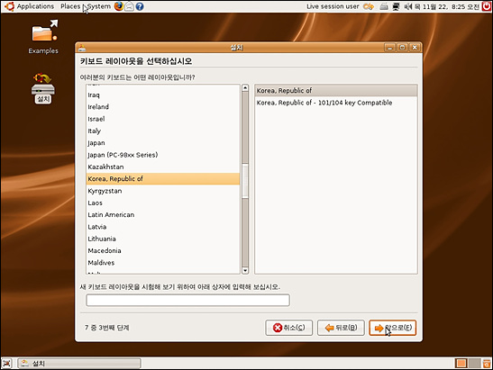Choose Korea, Republic of variant in right list
Image resolution: width=493 pixels, height=370 pixels.
pos(336,90)
